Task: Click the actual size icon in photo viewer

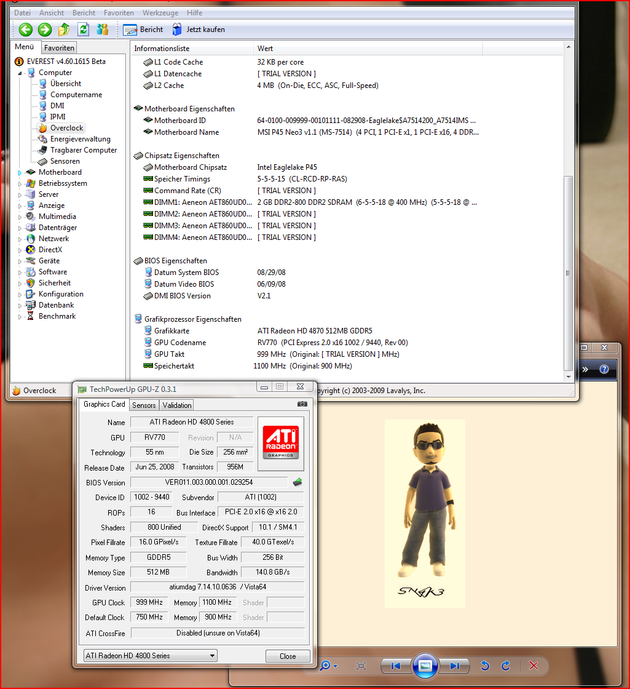Action: [x=361, y=666]
